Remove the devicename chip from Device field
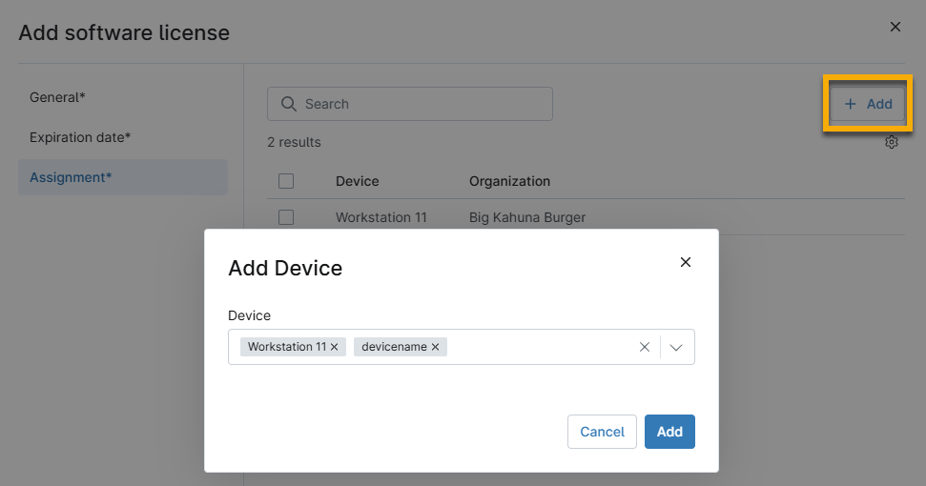Viewport: 926px width, 486px height. 435,348
